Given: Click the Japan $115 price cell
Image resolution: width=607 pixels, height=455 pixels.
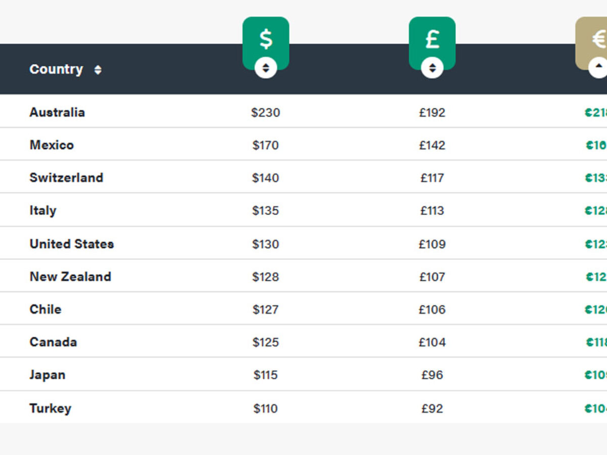Looking at the screenshot, I should [266, 375].
